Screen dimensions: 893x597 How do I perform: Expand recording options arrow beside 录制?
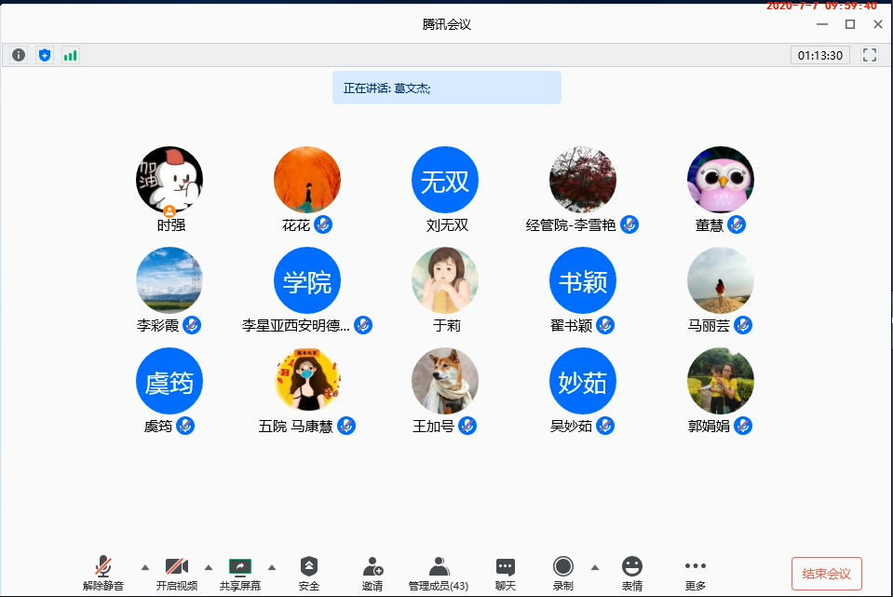click(595, 566)
